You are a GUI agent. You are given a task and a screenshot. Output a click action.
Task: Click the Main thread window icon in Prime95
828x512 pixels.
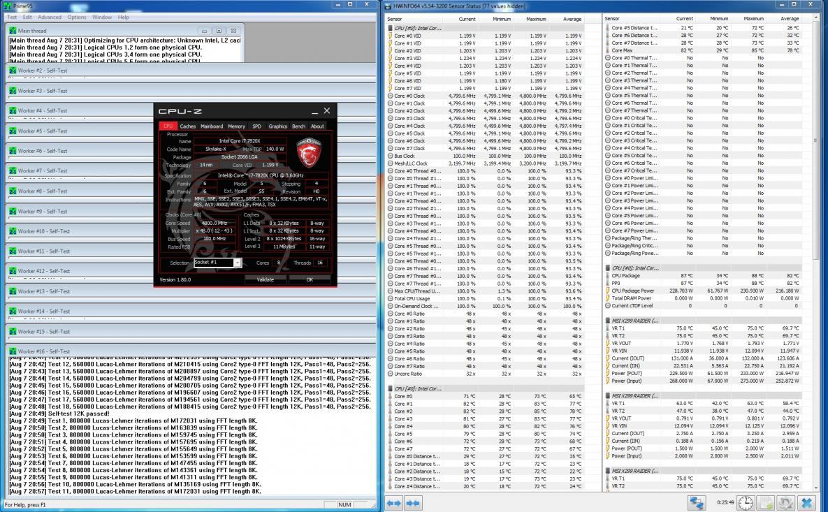point(13,31)
